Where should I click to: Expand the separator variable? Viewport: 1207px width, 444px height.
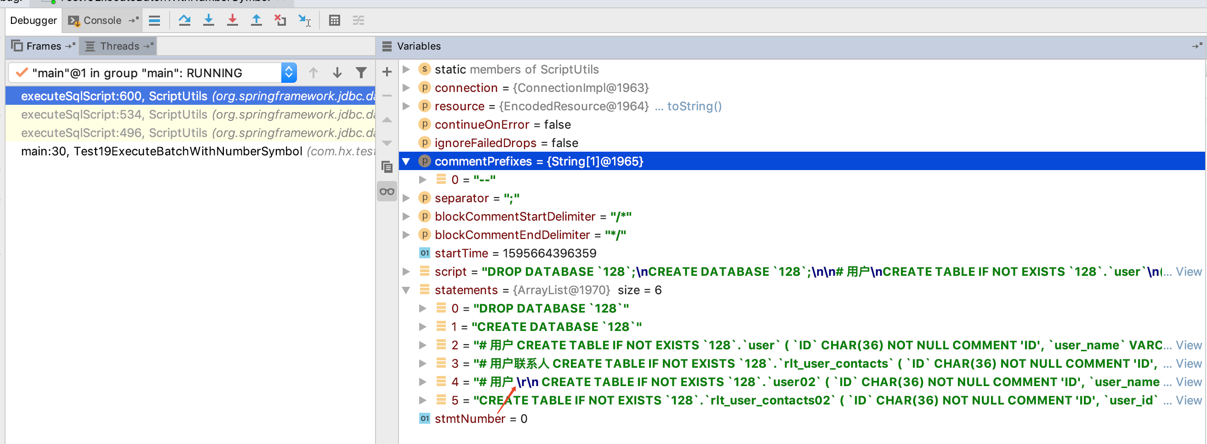[x=406, y=198]
